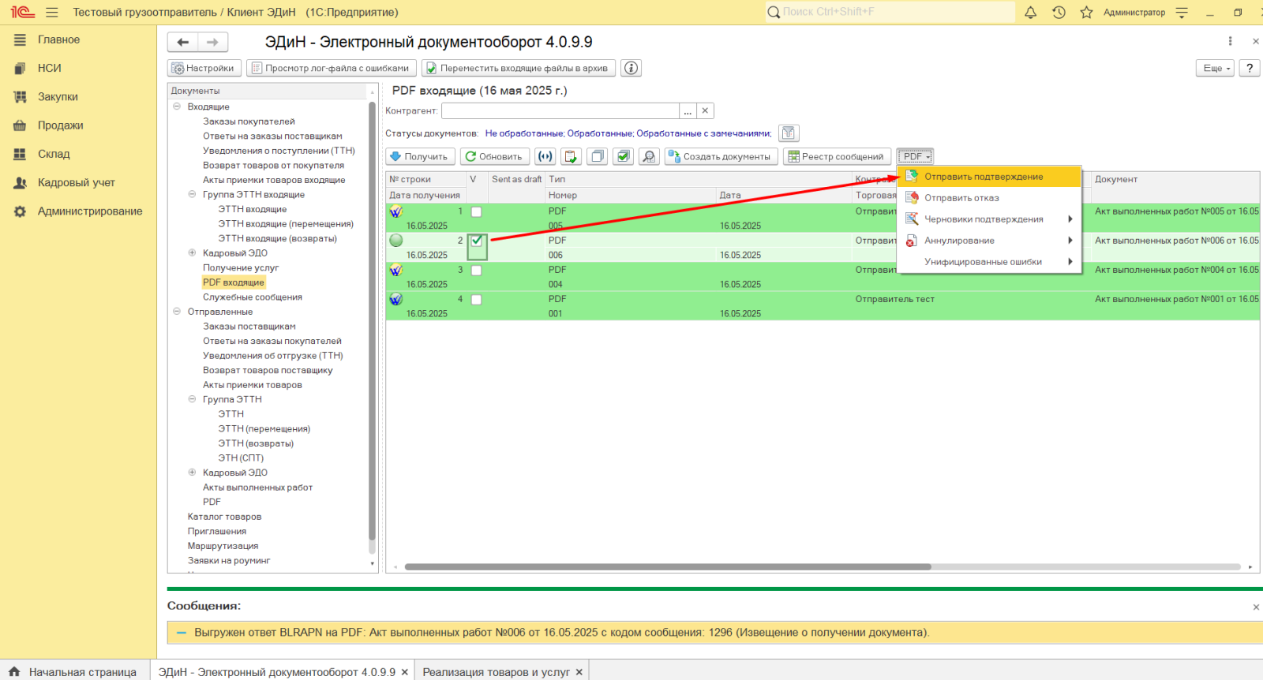
Task: Open the 1C main menu hamburger icon
Action: click(x=52, y=13)
